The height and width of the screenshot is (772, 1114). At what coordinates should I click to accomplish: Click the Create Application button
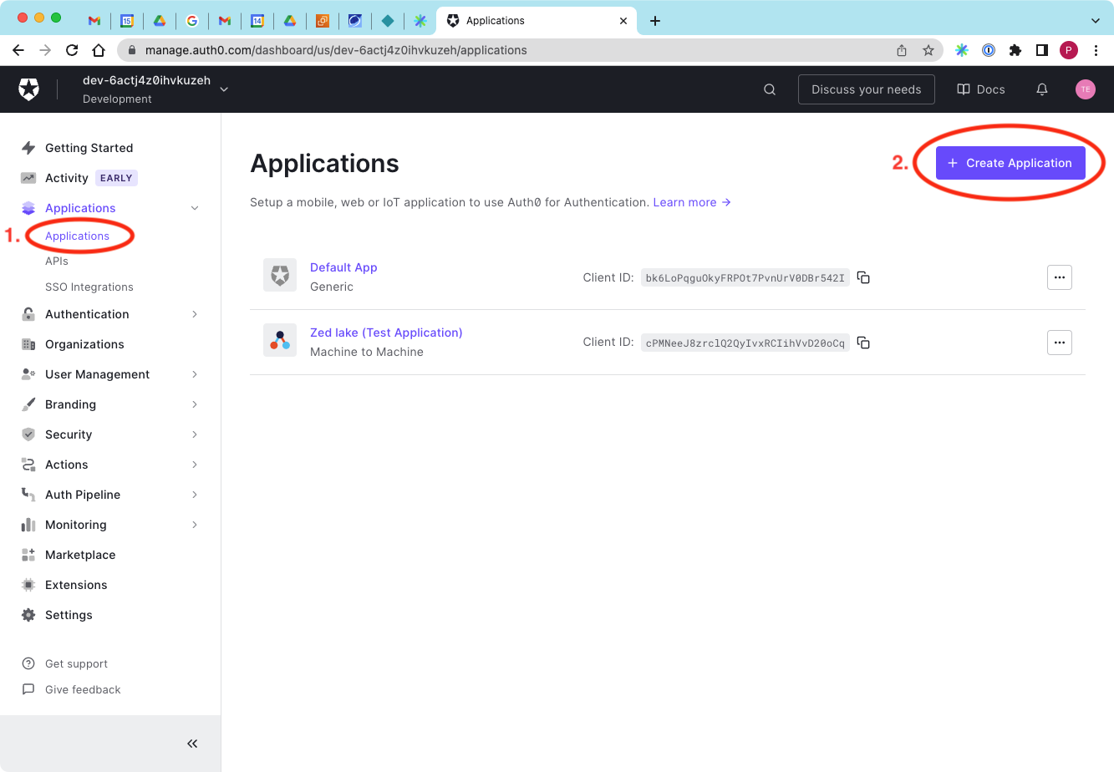coord(1010,163)
